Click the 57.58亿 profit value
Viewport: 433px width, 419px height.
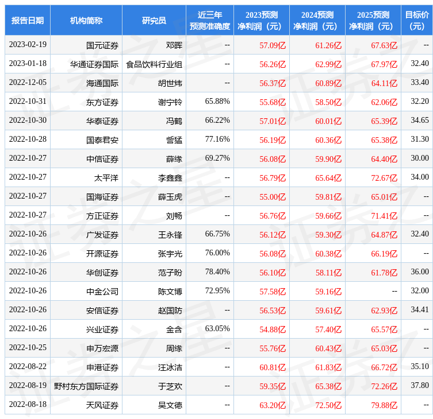[x=273, y=292]
